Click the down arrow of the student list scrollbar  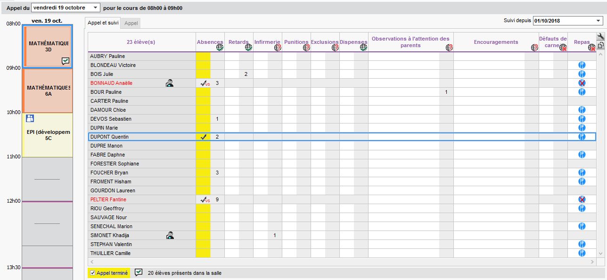click(x=600, y=254)
